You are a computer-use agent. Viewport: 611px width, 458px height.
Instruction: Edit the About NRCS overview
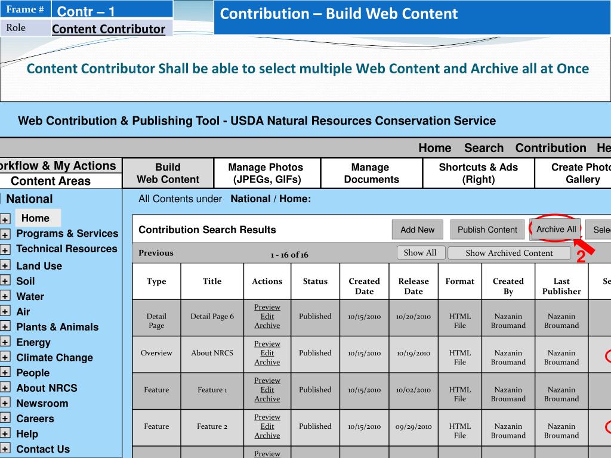(267, 353)
